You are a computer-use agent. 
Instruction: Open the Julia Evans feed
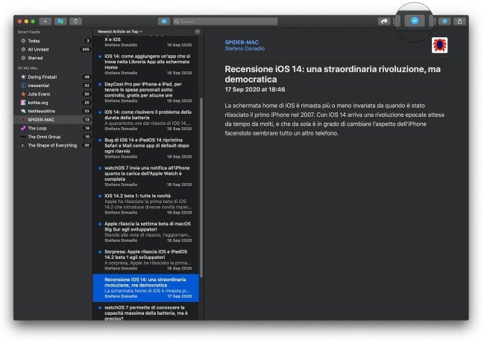[54, 94]
